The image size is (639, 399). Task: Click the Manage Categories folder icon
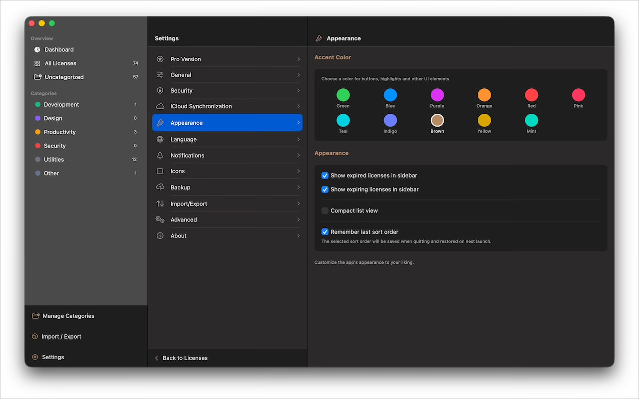(35, 316)
